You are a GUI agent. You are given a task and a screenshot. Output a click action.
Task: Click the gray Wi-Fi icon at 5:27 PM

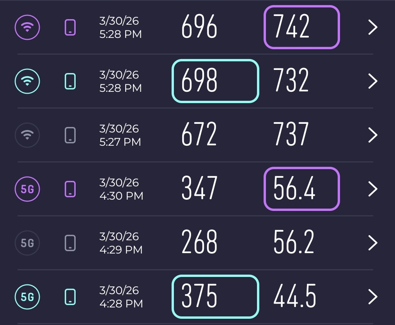point(27,135)
